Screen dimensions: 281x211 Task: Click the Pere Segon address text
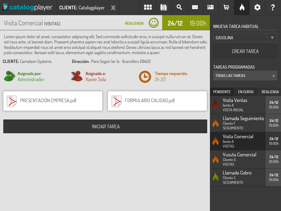(x=121, y=61)
